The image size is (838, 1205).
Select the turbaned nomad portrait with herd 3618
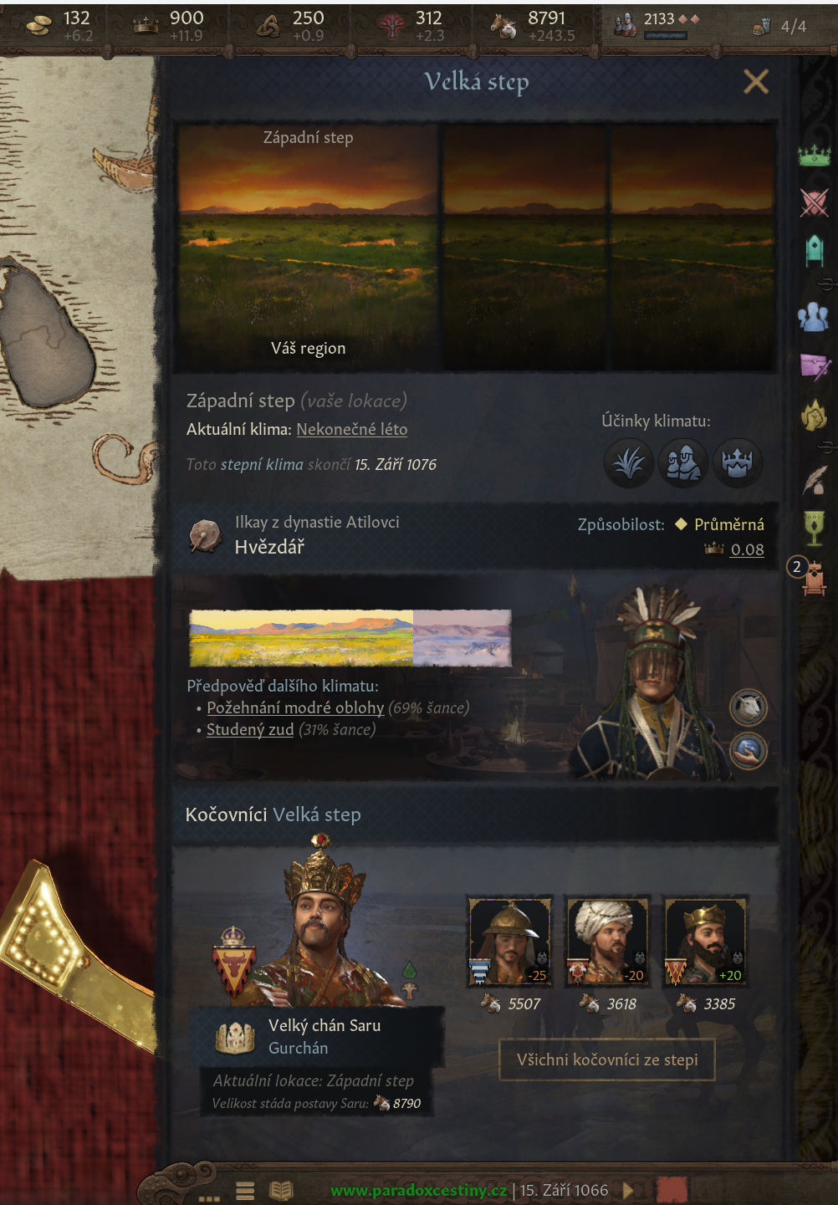pyautogui.click(x=607, y=941)
